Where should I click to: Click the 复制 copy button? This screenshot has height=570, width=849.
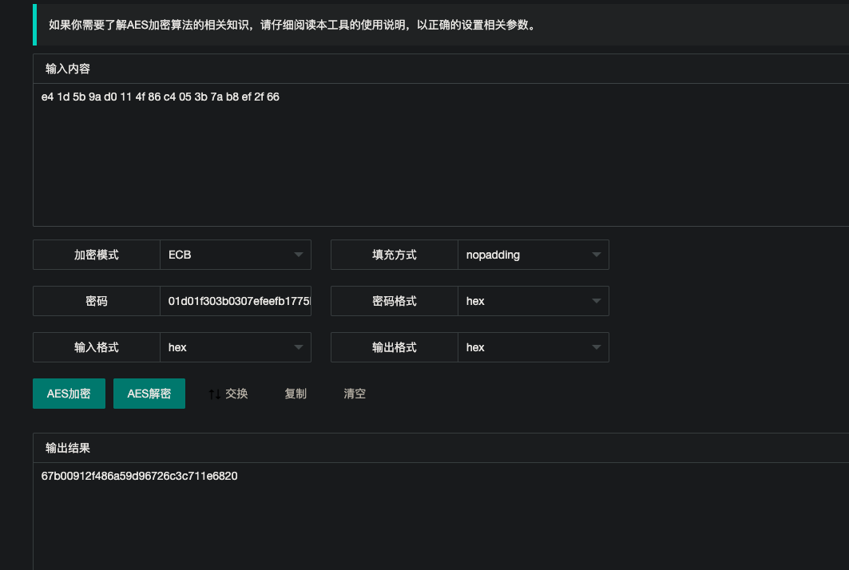pyautogui.click(x=296, y=394)
